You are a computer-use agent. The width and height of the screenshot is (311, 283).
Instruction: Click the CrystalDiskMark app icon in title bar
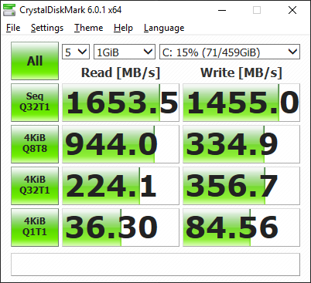tap(9, 10)
